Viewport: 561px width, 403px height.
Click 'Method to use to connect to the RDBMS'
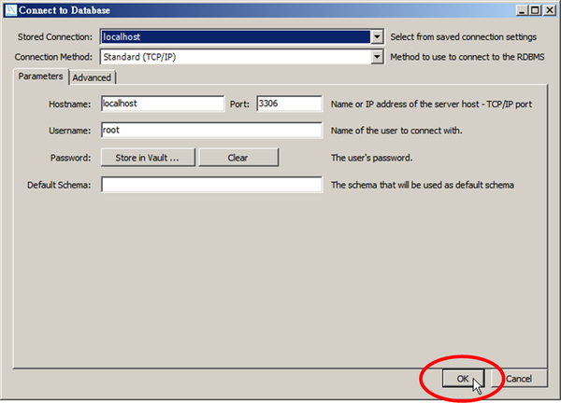(467, 57)
